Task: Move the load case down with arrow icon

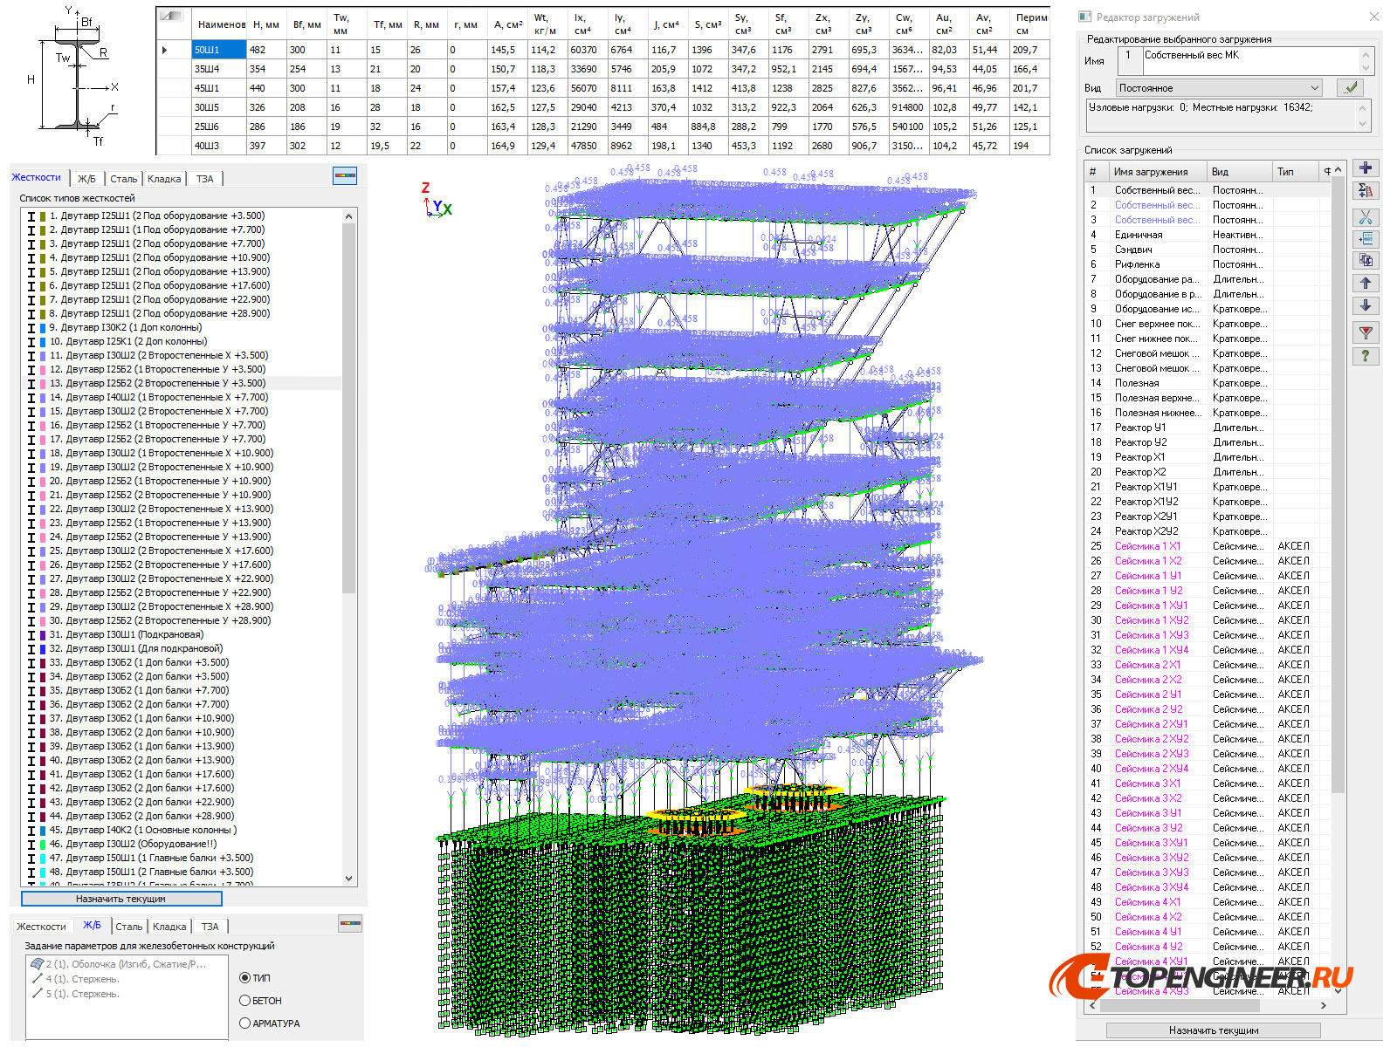Action: 1366,305
